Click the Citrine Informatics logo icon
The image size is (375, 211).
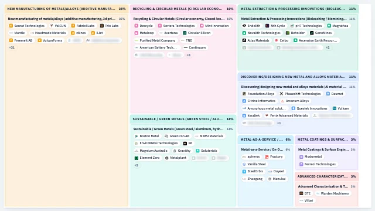click(x=244, y=101)
